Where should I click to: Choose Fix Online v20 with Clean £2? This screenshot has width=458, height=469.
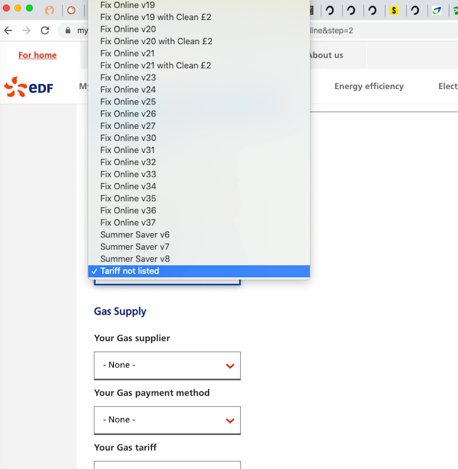point(199,41)
